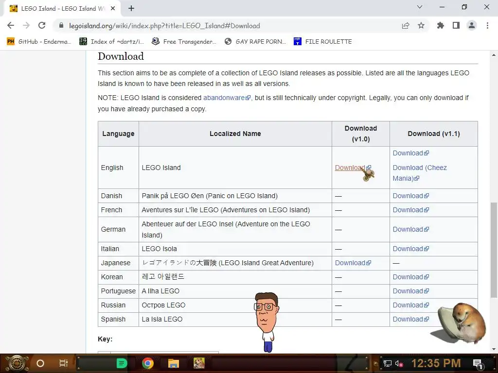Open the green notes app in taskbar
Image resolution: width=498 pixels, height=373 pixels.
click(122, 363)
